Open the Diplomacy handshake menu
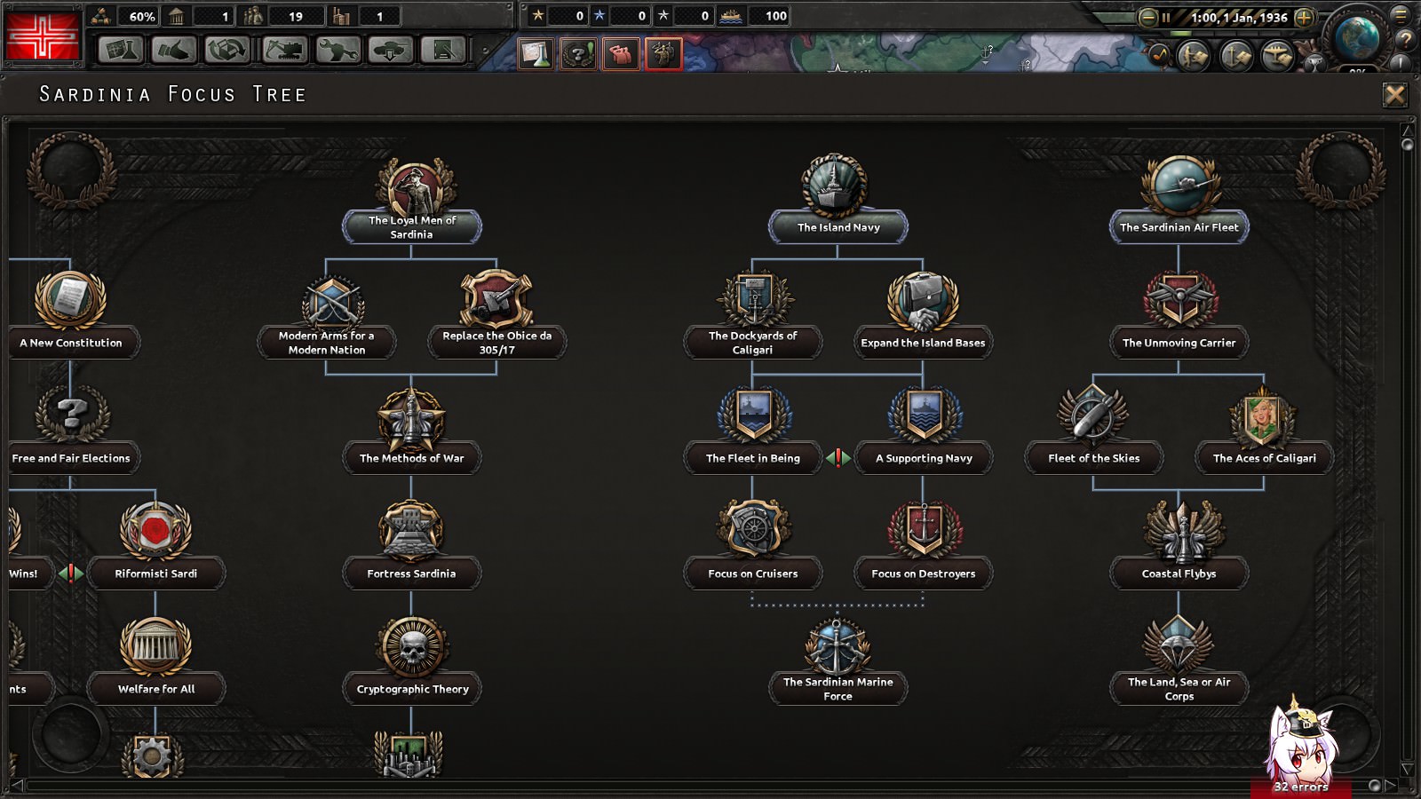Viewport: 1421px width, 799px height. click(x=174, y=50)
